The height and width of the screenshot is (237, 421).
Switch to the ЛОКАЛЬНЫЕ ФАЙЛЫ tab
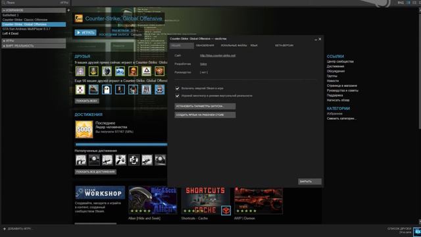(x=234, y=45)
